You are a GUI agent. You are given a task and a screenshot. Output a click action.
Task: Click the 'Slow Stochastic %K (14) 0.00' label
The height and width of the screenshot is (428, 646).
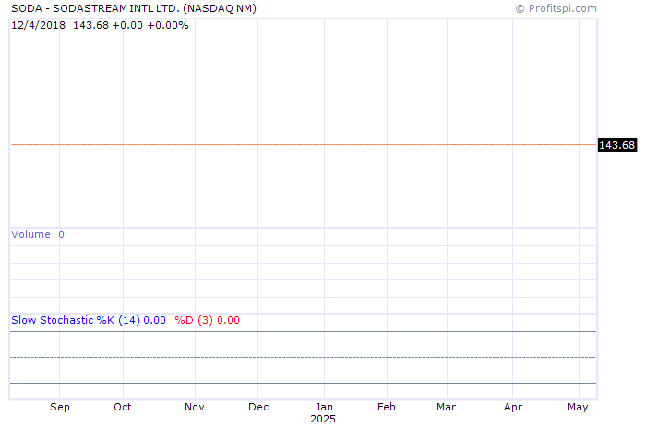point(89,320)
